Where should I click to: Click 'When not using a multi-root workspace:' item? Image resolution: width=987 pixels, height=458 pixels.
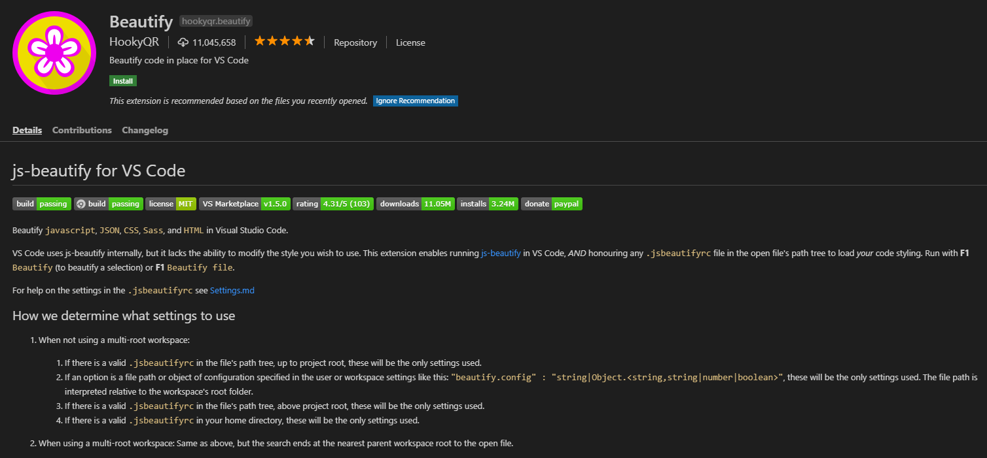[x=114, y=340]
